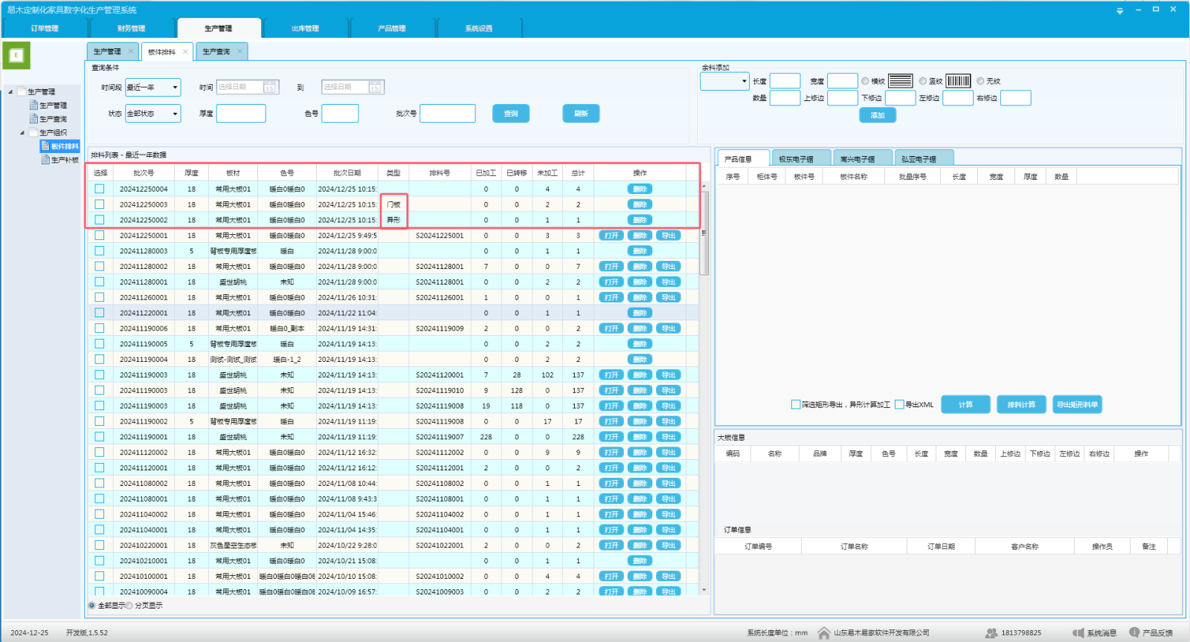Viewport: 1190px width, 642px height.
Task: Open the start-date calendar picker icon
Action: 269,87
